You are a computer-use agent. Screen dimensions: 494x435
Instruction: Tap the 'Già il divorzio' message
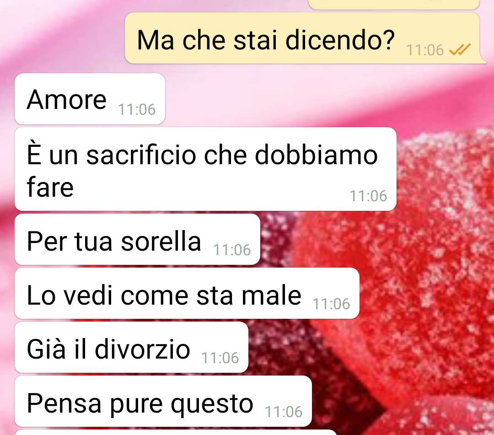click(131, 347)
